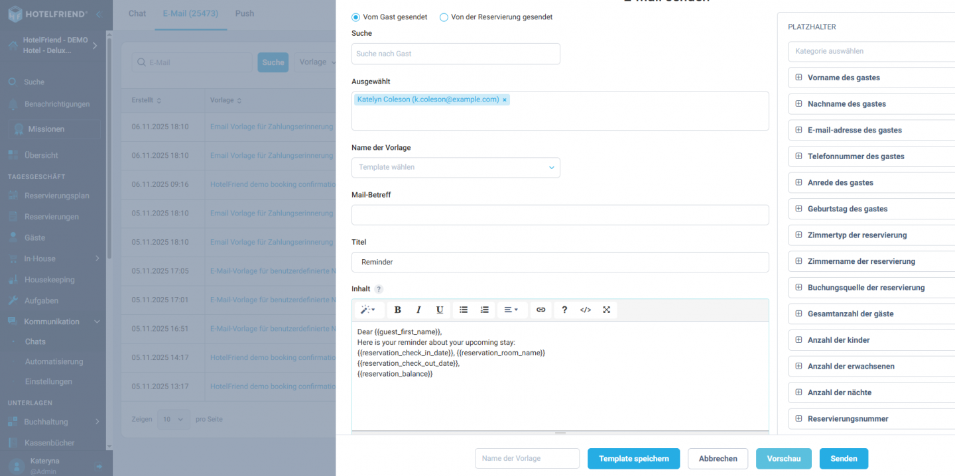Select the 'Vom Gast gesendet' radio option
This screenshot has width=955, height=476.
(x=355, y=17)
